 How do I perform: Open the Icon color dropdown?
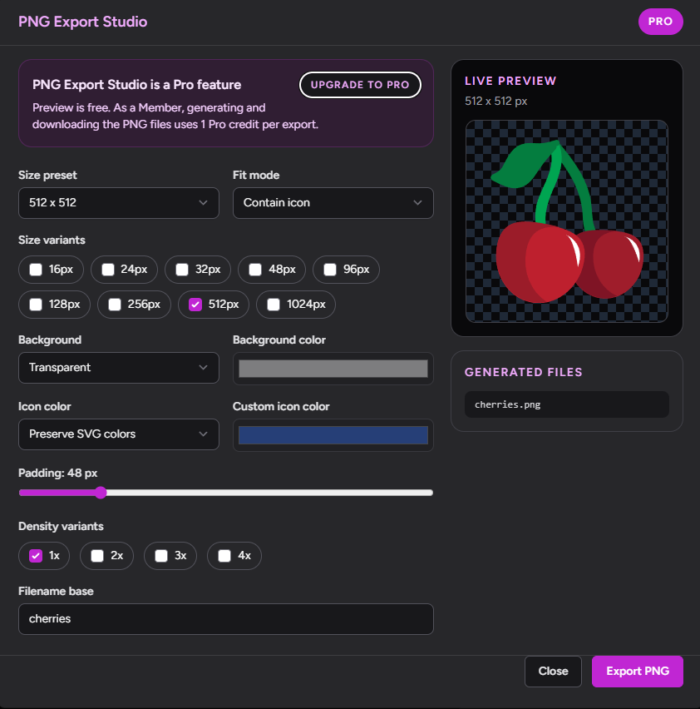119,434
